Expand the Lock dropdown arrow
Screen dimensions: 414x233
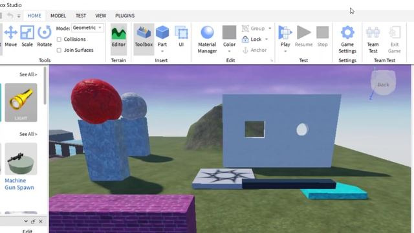[x=267, y=39]
